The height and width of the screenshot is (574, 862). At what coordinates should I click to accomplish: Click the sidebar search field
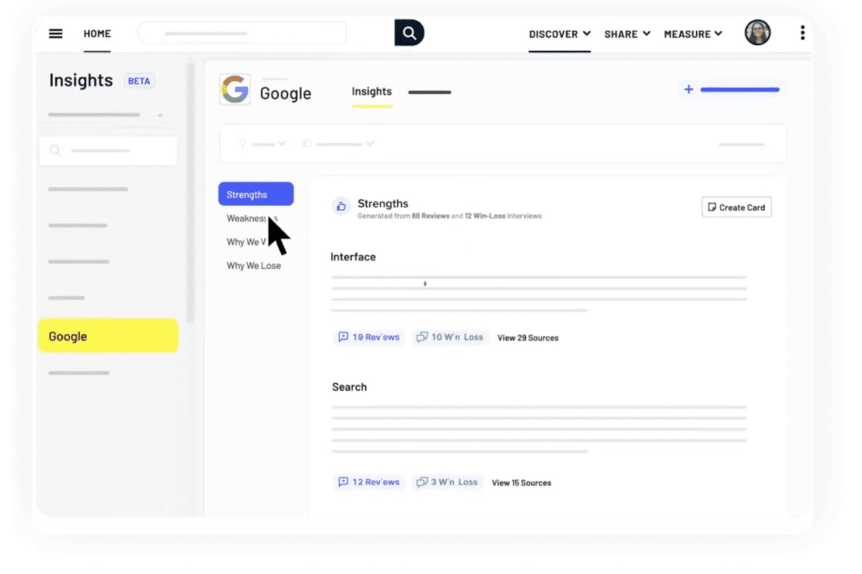coord(108,151)
